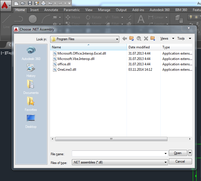Click the right arrow of horizontal scrollbar

190,139
